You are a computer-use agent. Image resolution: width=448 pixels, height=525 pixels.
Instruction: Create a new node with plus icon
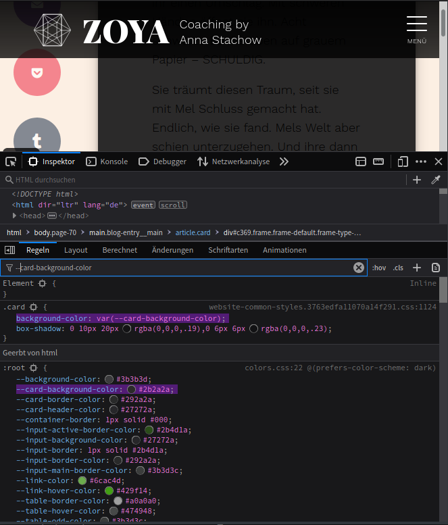coord(417,180)
